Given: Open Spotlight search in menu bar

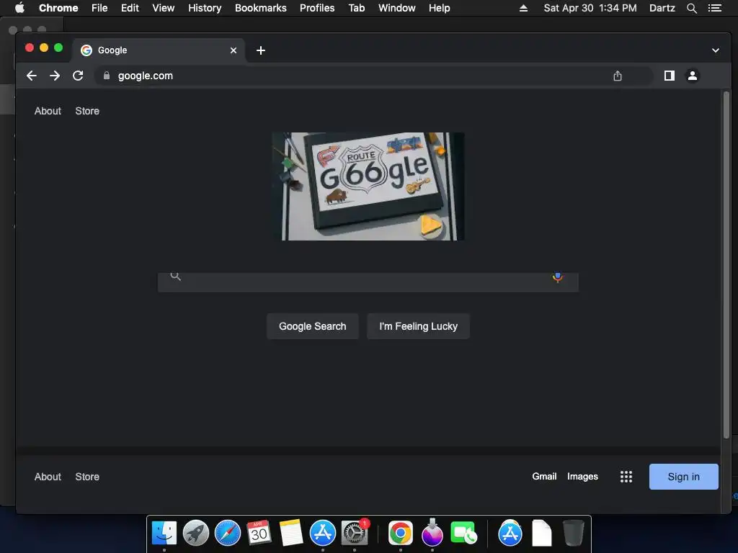Looking at the screenshot, I should (691, 8).
